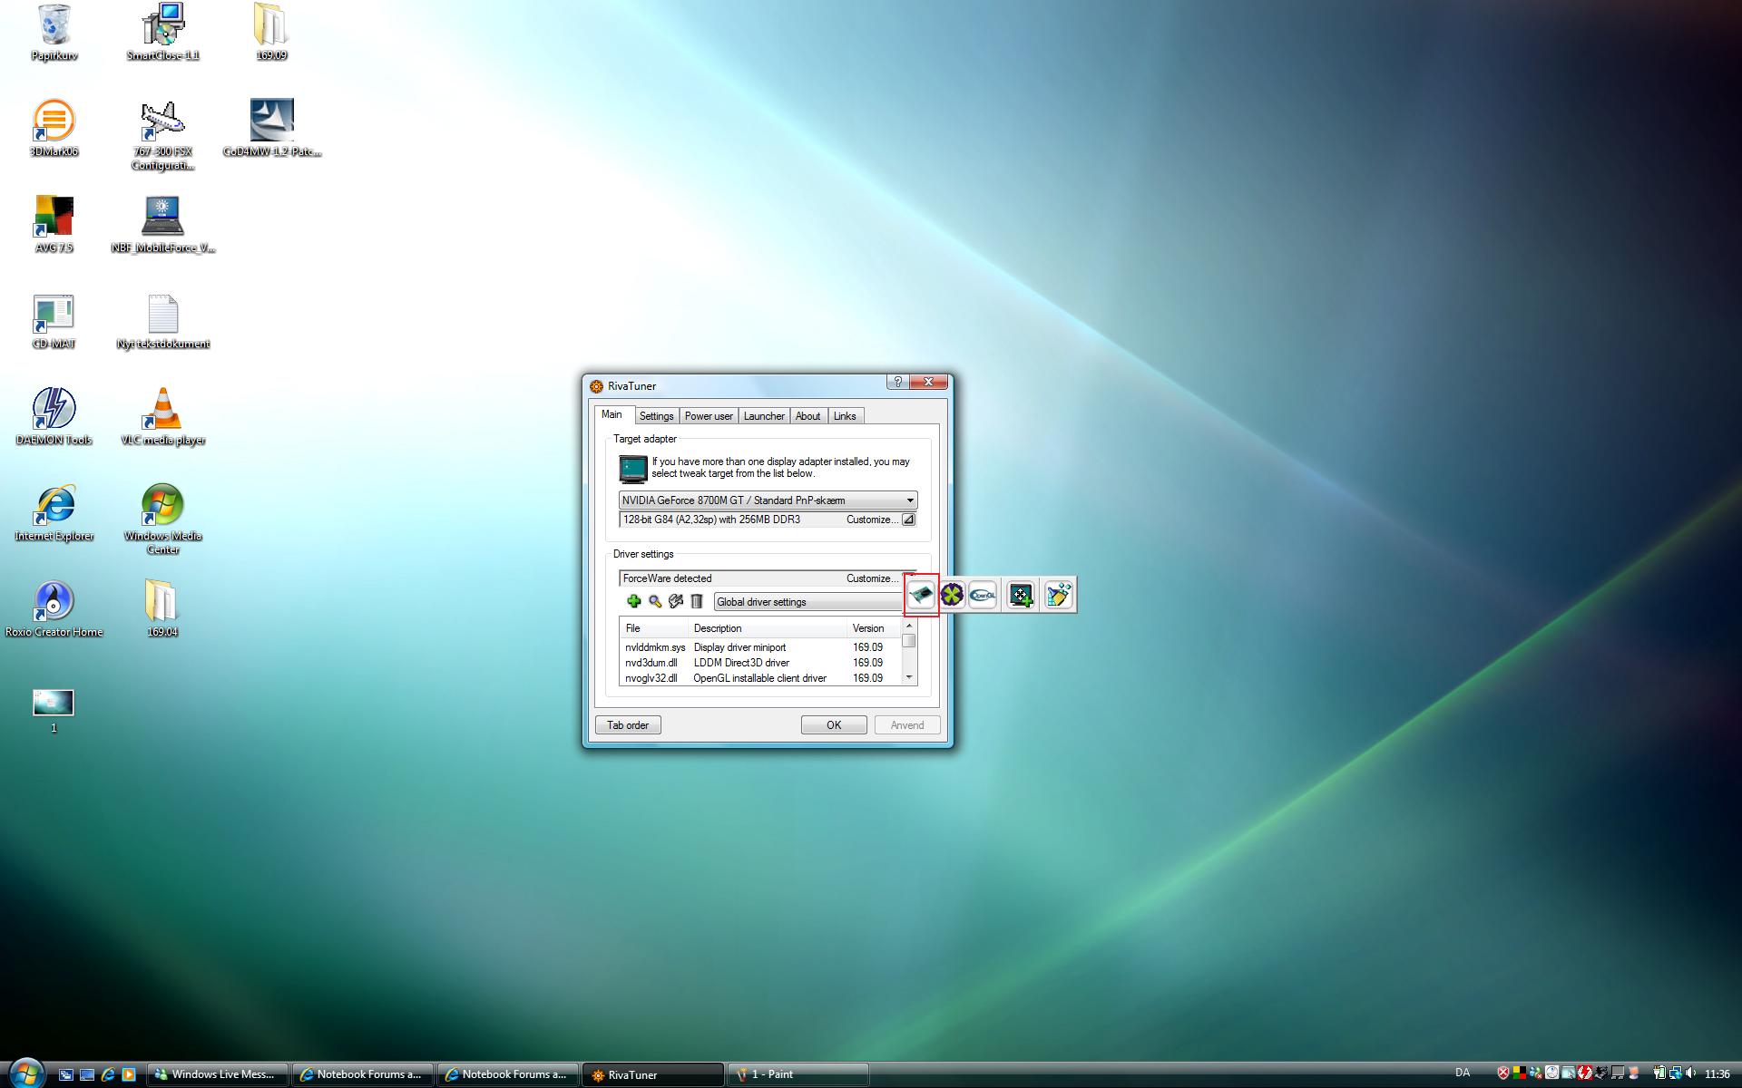Image resolution: width=1742 pixels, height=1088 pixels.
Task: Select the CoD4MW 1.2 Patch desktop icon
Action: pos(271,128)
